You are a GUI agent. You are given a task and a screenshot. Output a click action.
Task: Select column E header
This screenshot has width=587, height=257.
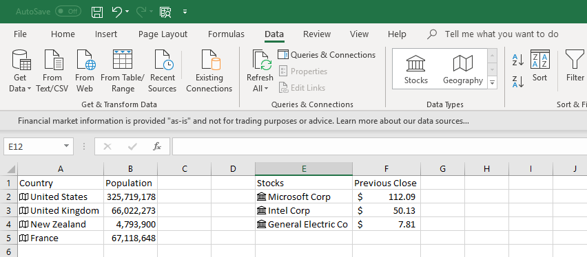click(304, 169)
